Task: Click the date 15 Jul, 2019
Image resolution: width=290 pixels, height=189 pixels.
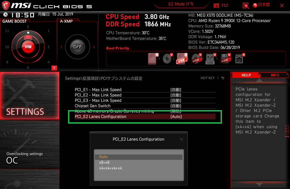Action: [x=63, y=14]
